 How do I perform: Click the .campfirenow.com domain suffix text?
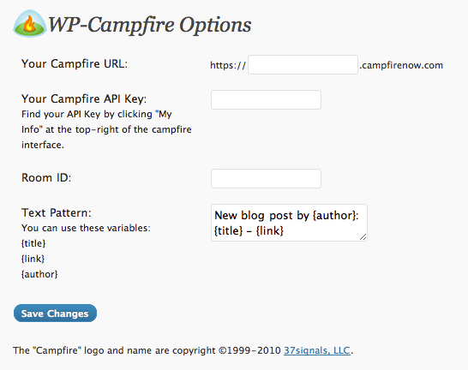pos(401,65)
